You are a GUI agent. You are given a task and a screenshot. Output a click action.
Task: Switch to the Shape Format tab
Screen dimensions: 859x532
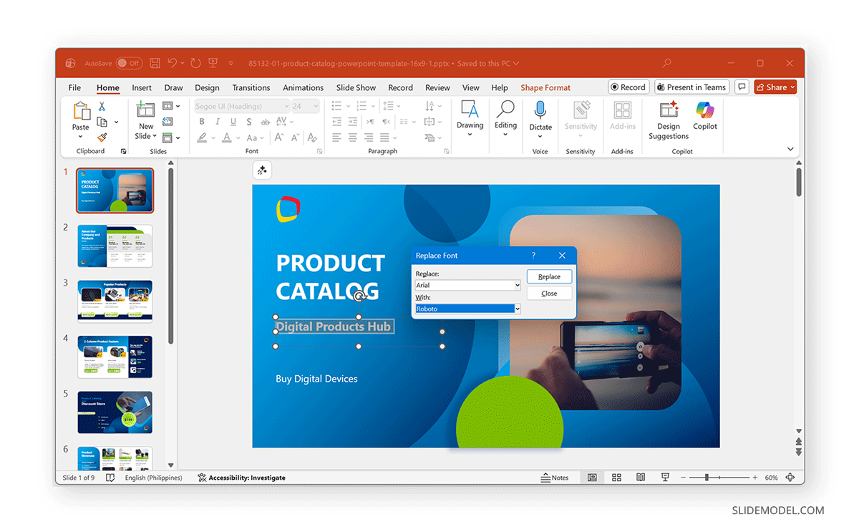pyautogui.click(x=545, y=87)
